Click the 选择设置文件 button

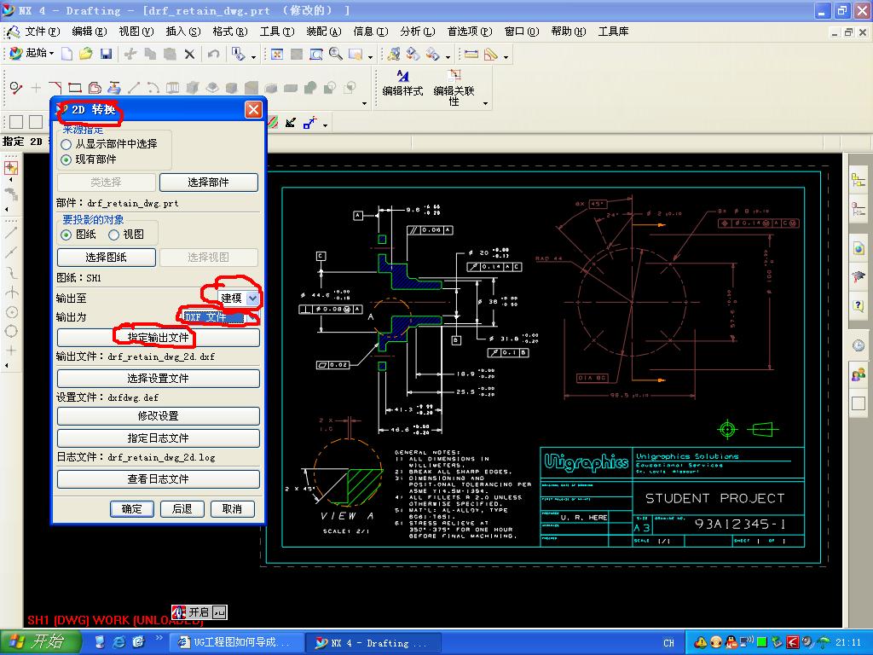click(158, 379)
